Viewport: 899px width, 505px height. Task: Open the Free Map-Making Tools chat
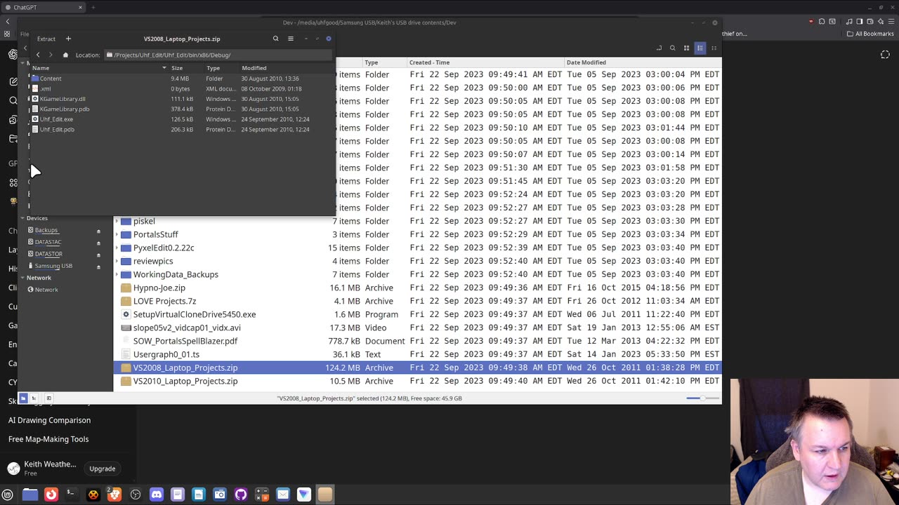pyautogui.click(x=48, y=439)
